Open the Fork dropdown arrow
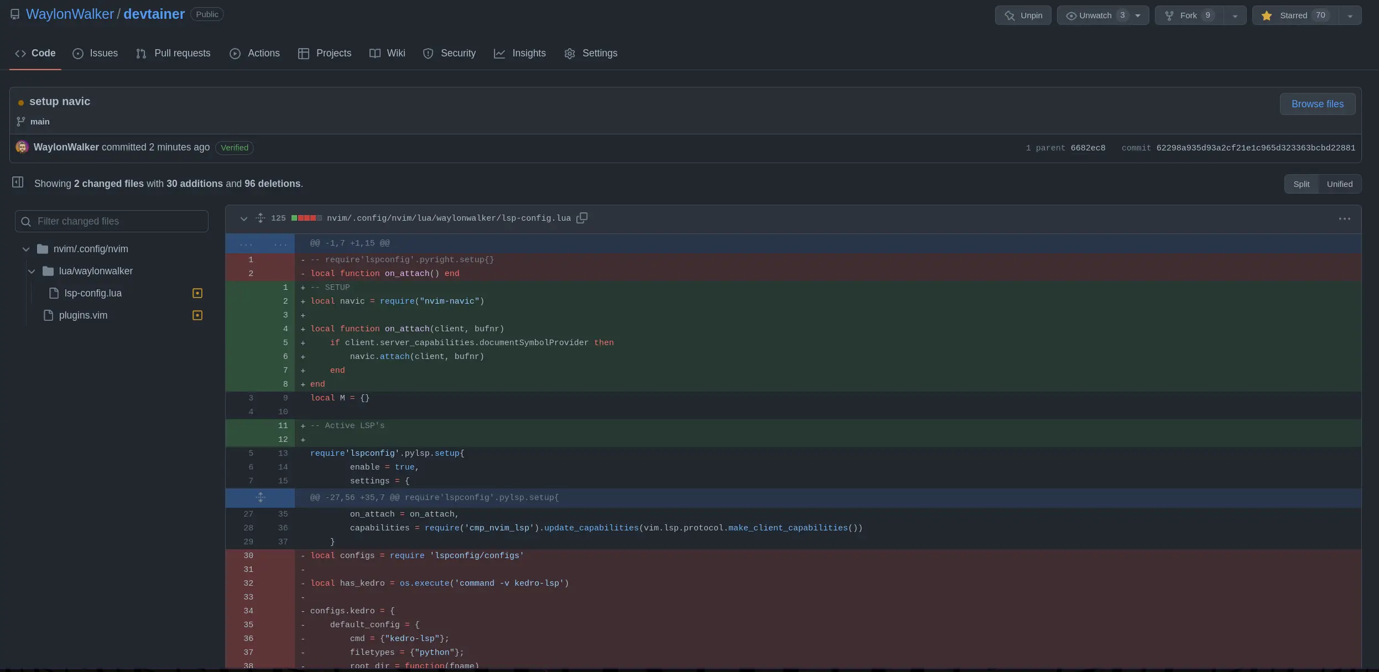Screen dimensions: 1379x672 pos(1235,15)
